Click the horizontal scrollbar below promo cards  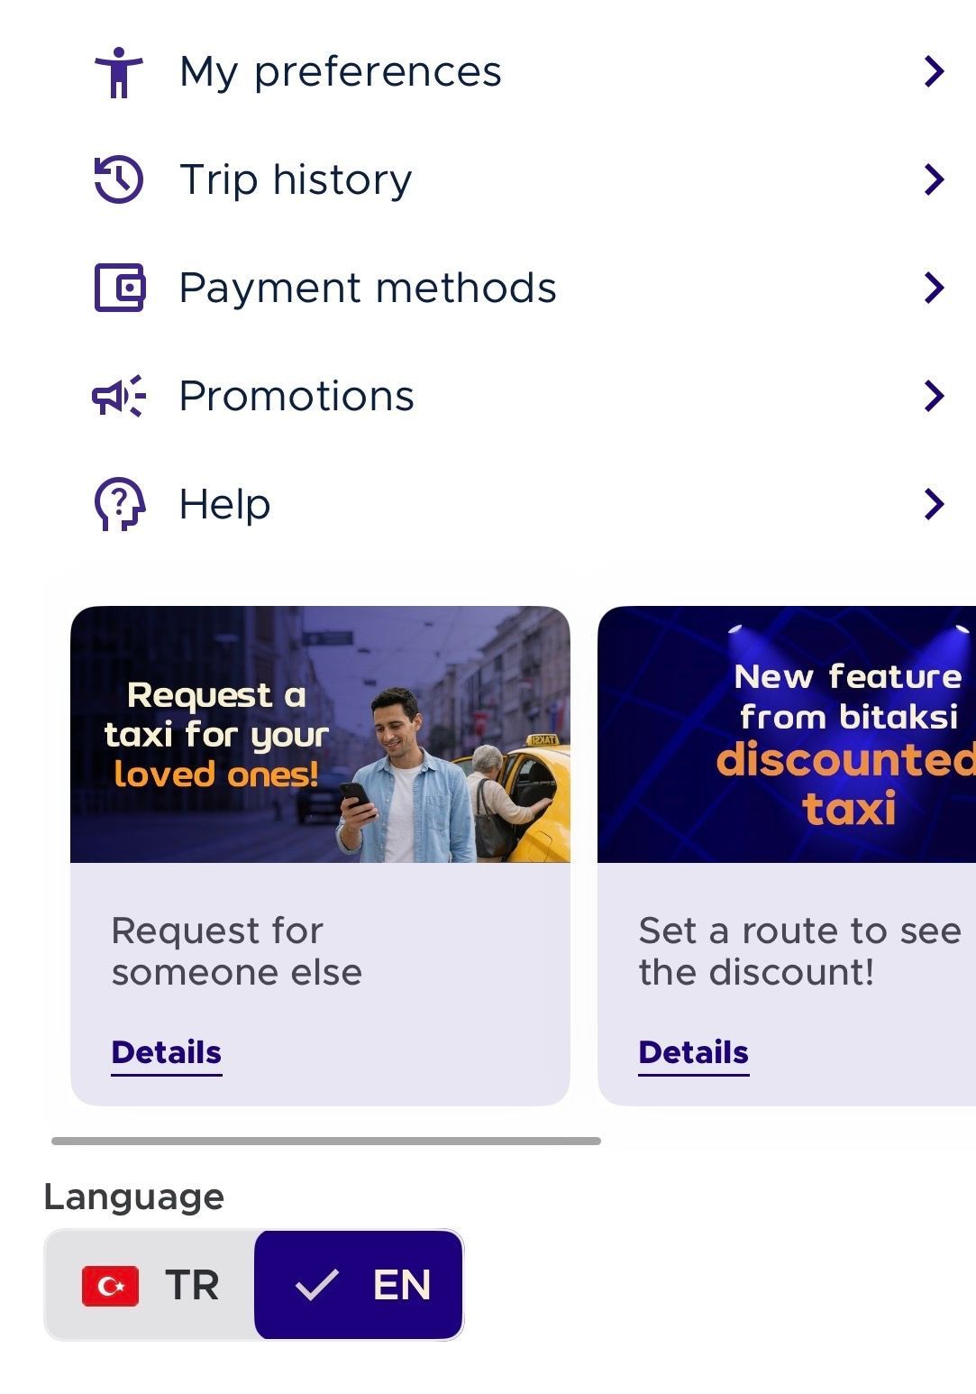tap(325, 1141)
